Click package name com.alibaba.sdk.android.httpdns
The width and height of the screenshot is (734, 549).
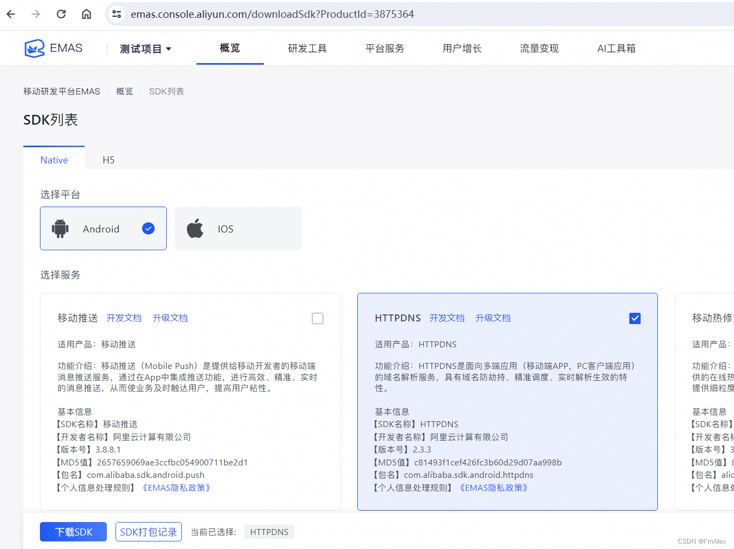coord(468,475)
